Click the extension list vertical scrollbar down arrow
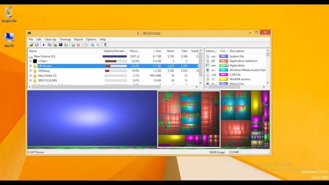Viewport: 329px width, 185px height. [x=268, y=83]
